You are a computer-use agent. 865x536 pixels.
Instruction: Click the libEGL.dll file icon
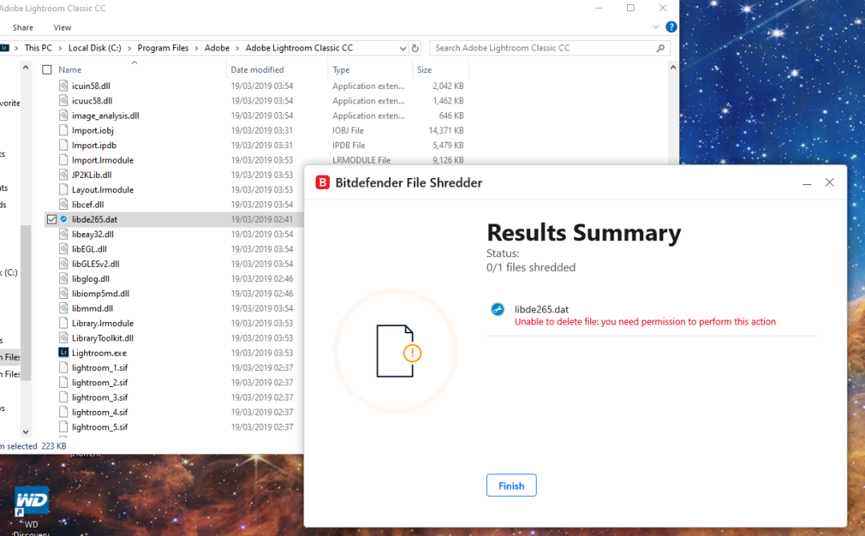pos(63,249)
